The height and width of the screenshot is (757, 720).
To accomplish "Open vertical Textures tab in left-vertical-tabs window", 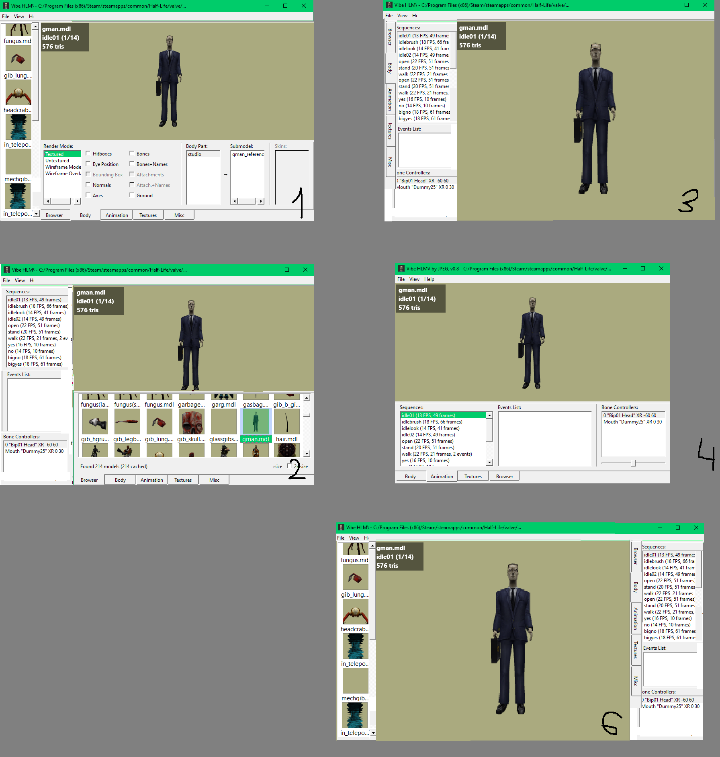I will tap(390, 131).
